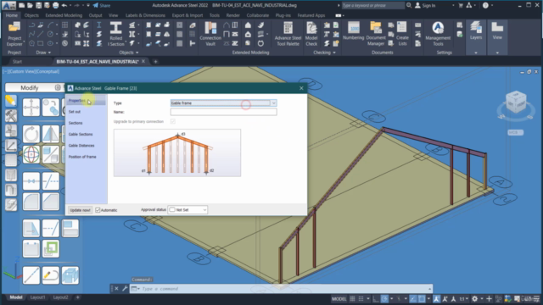Viewport: 543px width, 305px height.
Task: Select the Position of frame page
Action: [82, 157]
